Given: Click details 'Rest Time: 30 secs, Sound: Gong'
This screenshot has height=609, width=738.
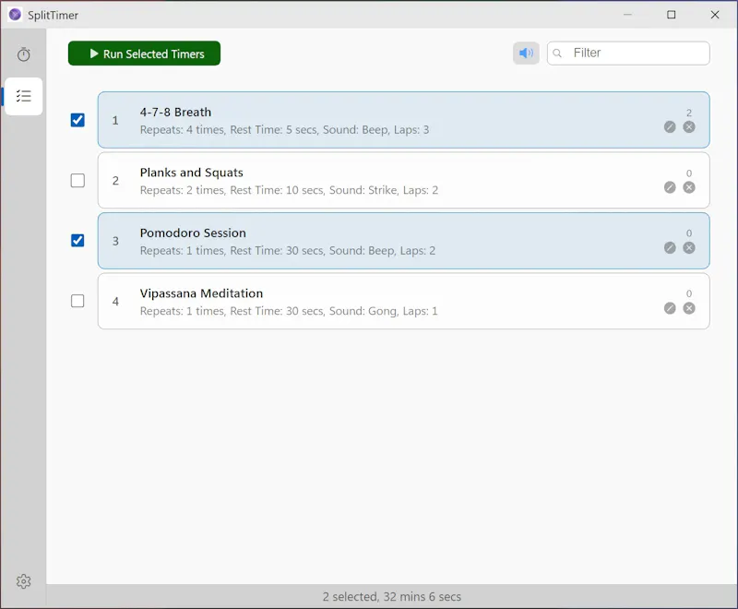Looking at the screenshot, I should coord(314,311).
